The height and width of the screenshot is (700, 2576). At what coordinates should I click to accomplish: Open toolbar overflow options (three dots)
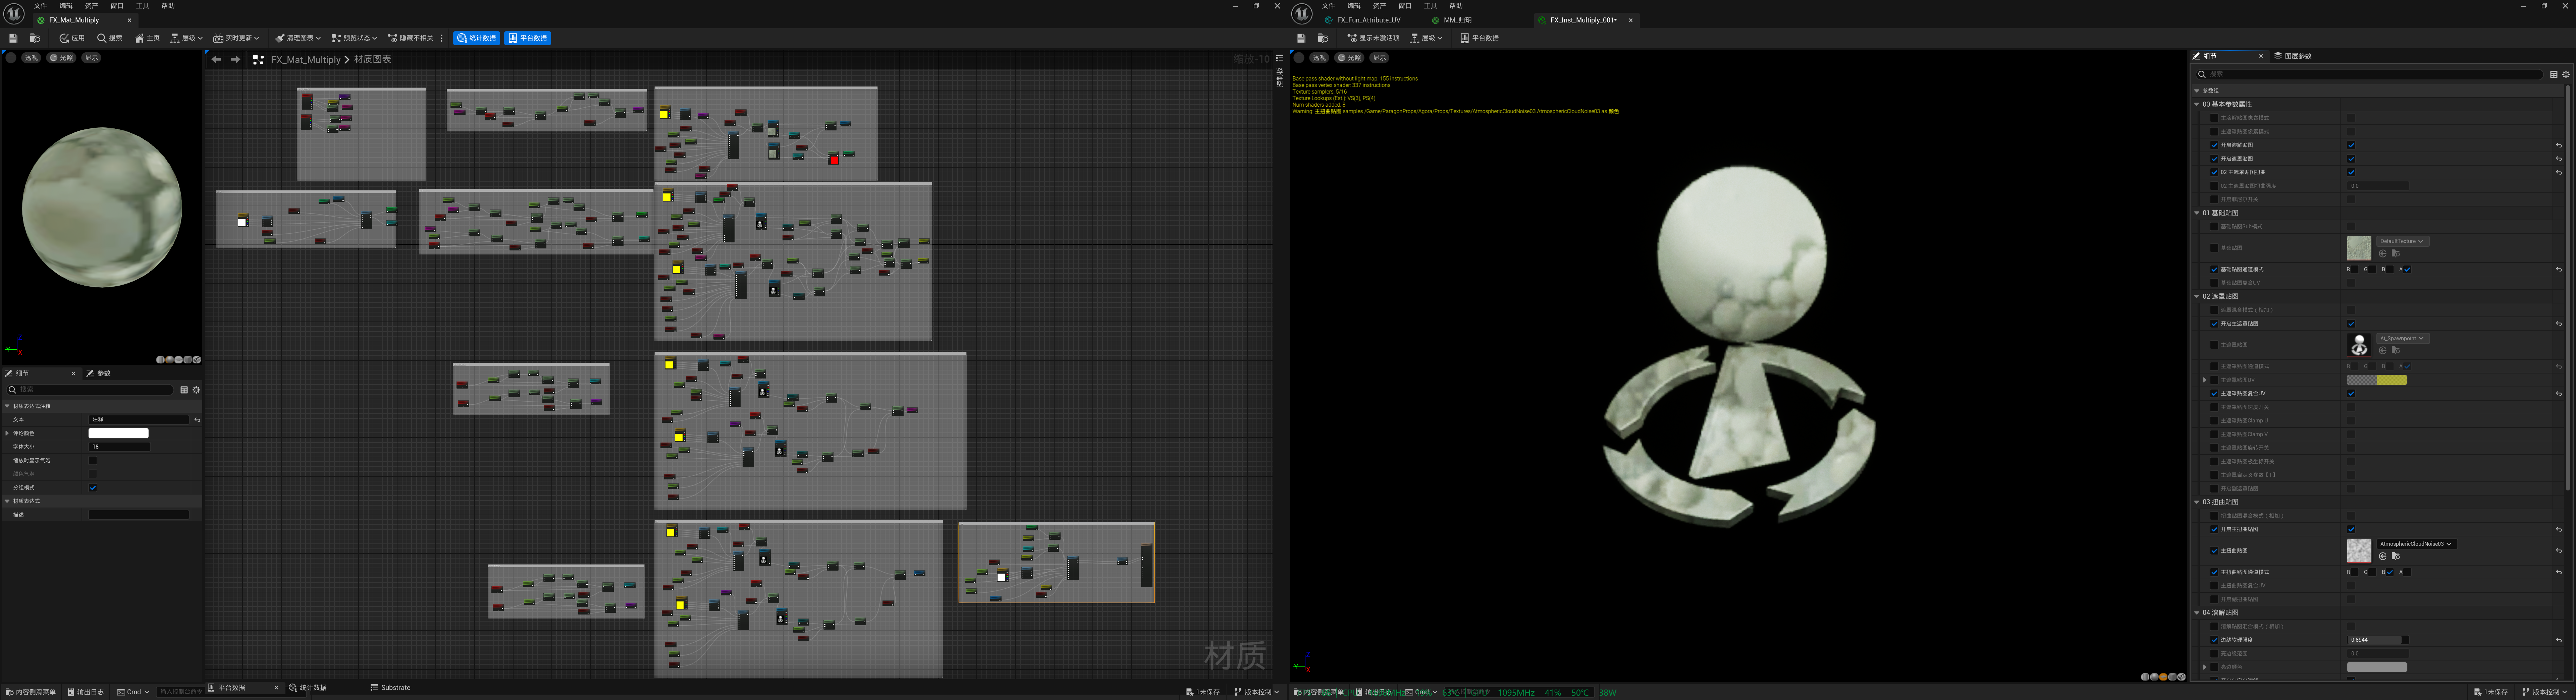tap(442, 38)
